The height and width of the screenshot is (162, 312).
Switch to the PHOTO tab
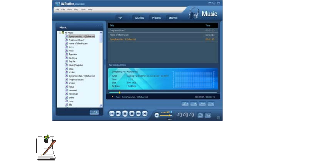tap(156, 18)
